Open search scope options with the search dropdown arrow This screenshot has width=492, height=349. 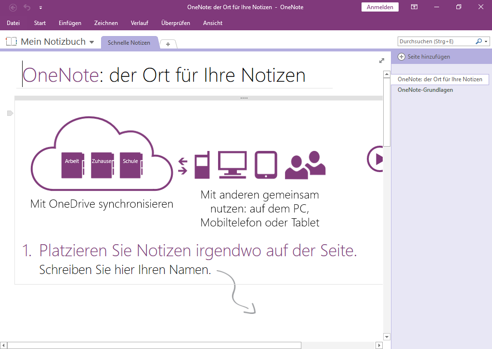tap(485, 41)
